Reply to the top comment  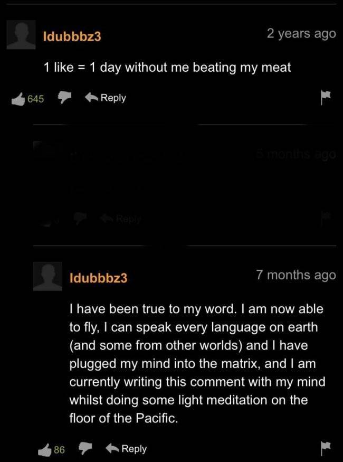[x=113, y=97]
